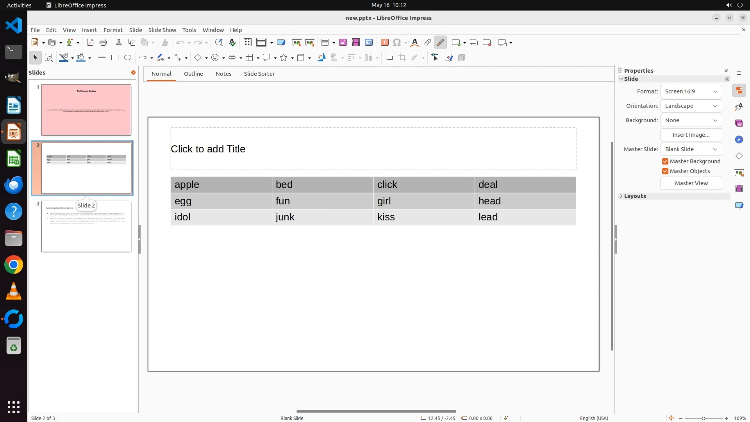The width and height of the screenshot is (750, 422).
Task: Click the Master View button
Action: [x=691, y=183]
